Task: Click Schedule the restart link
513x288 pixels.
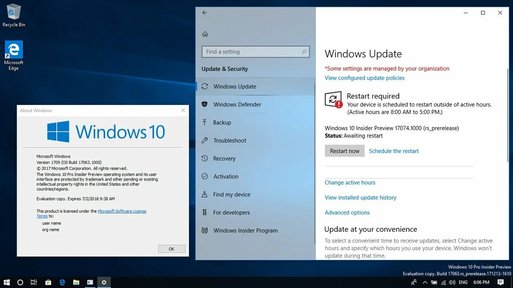Action: pos(394,151)
